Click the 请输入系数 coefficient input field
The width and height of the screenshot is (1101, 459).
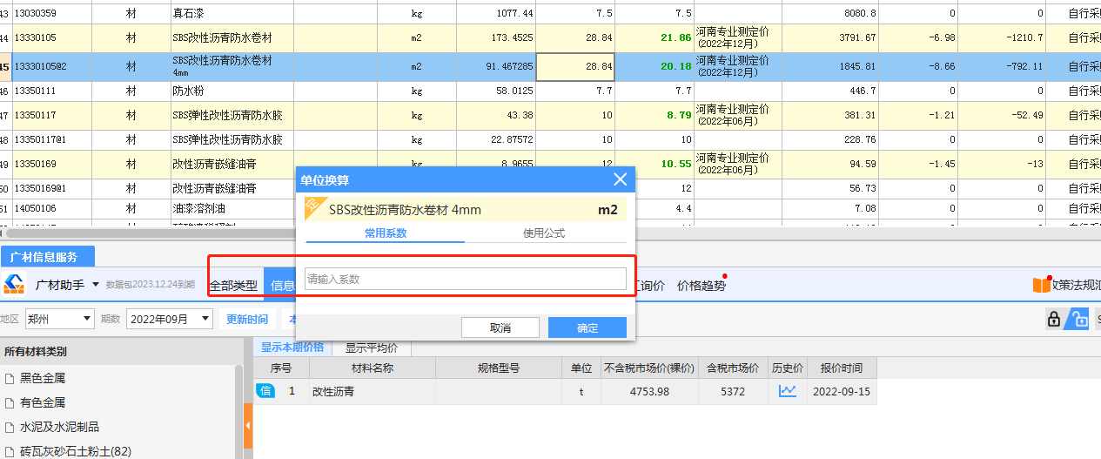[465, 279]
